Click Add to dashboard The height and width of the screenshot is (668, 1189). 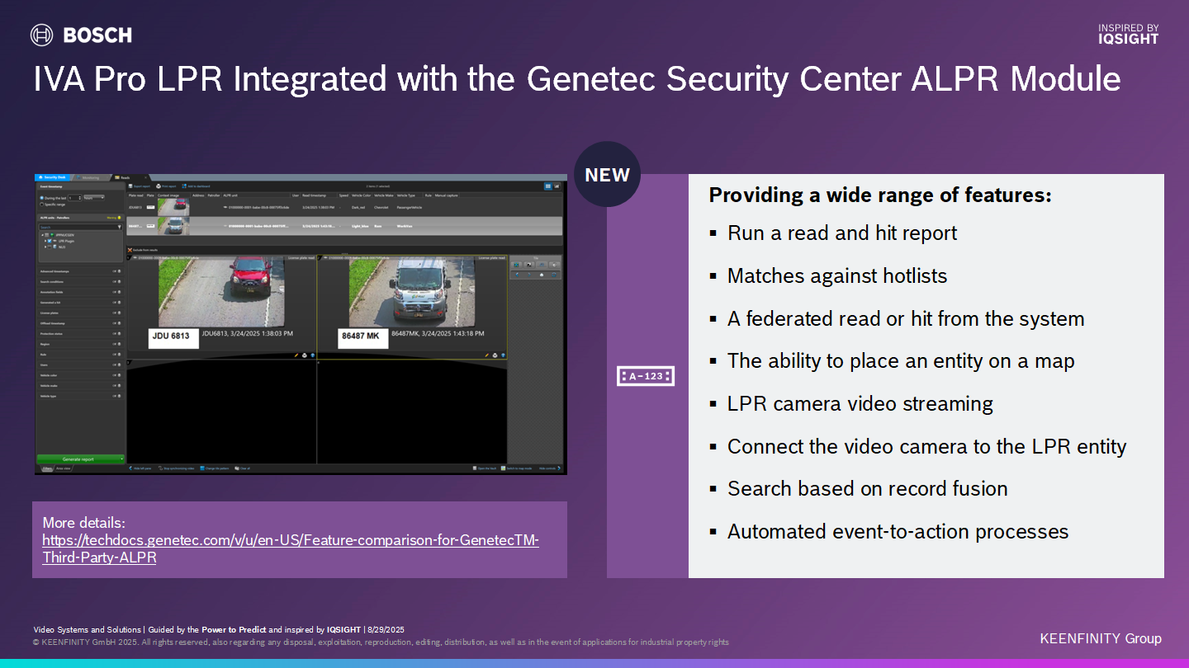click(x=197, y=186)
